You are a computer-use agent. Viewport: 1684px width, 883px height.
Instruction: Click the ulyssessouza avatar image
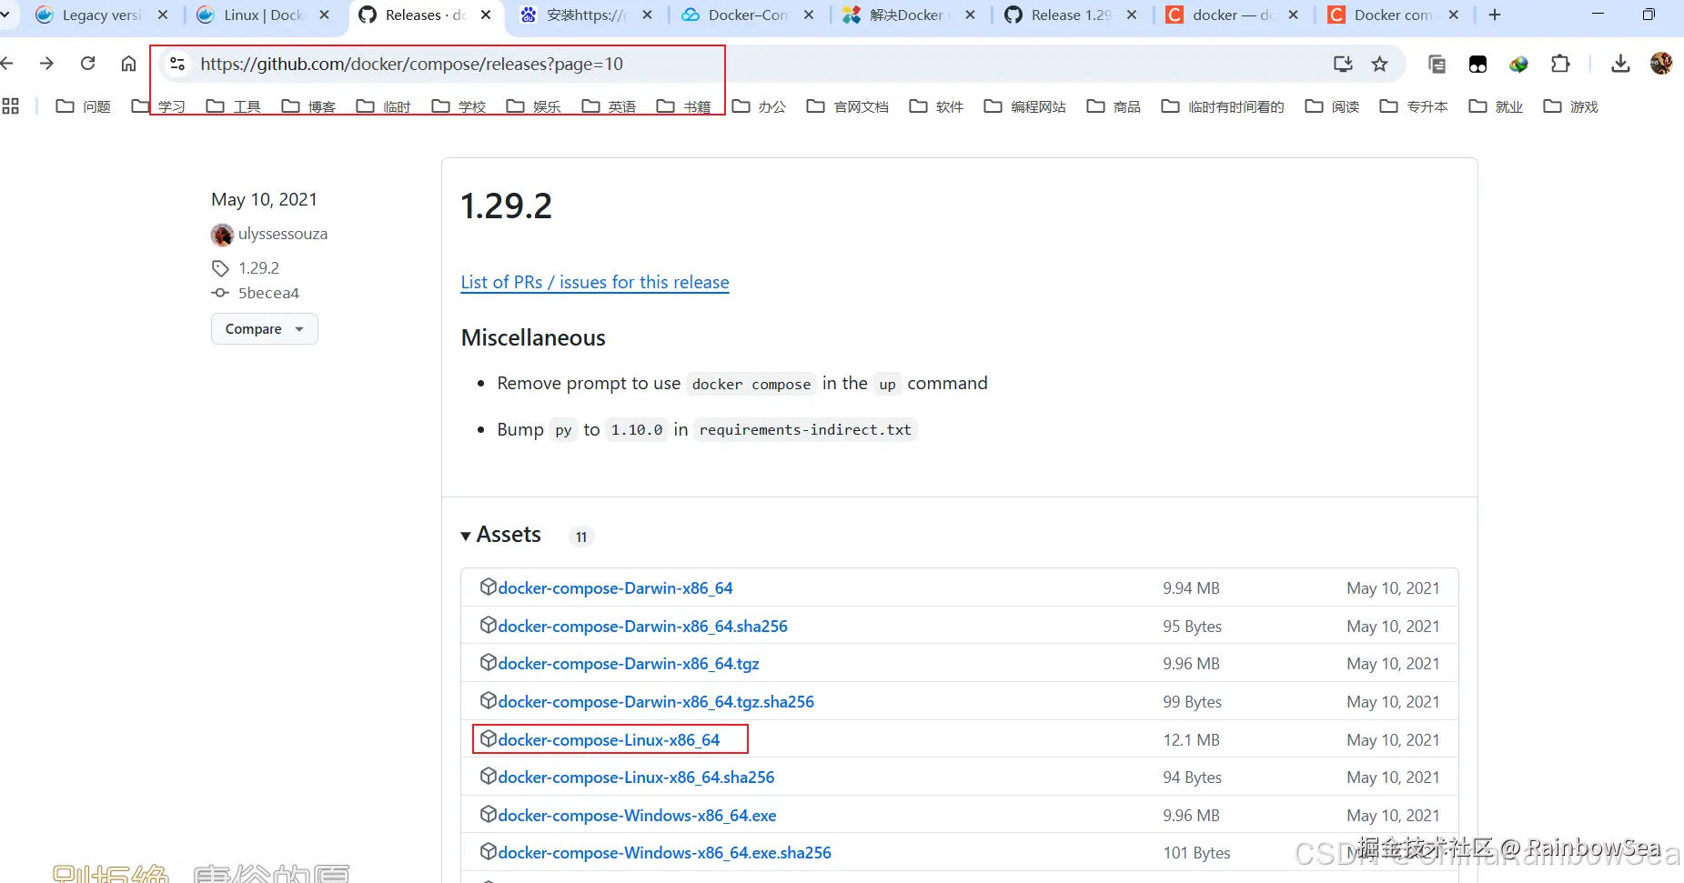tap(222, 235)
